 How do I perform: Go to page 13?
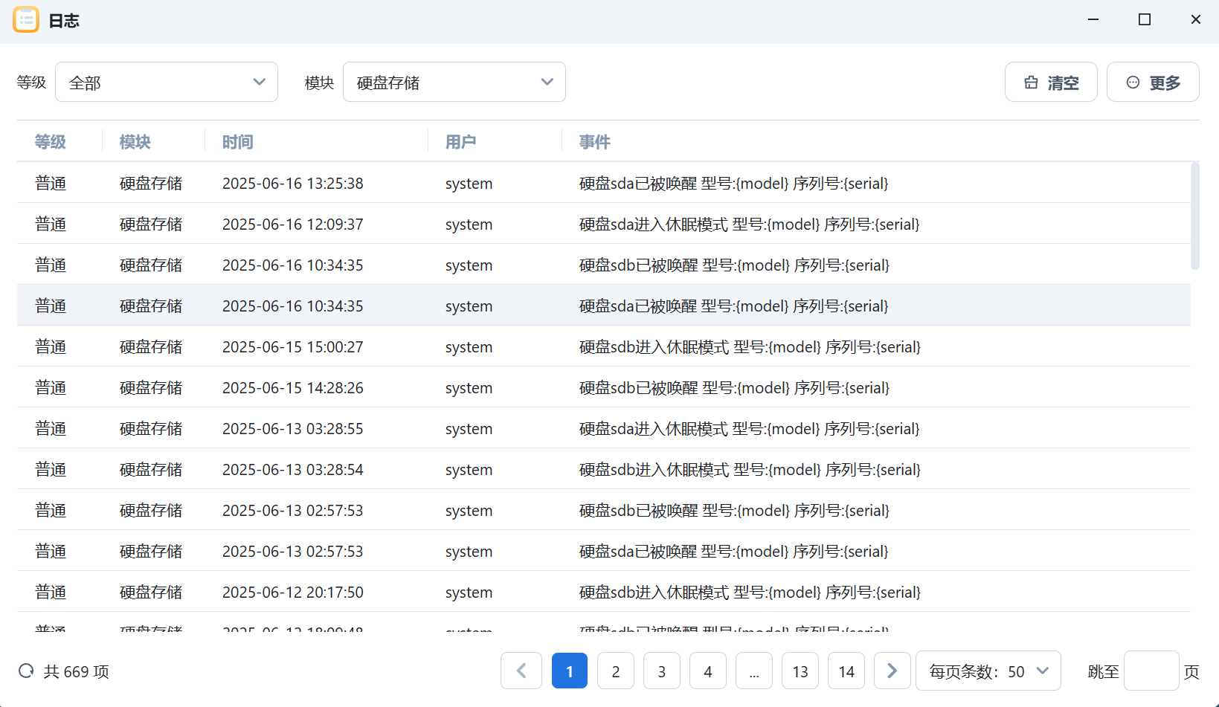800,671
